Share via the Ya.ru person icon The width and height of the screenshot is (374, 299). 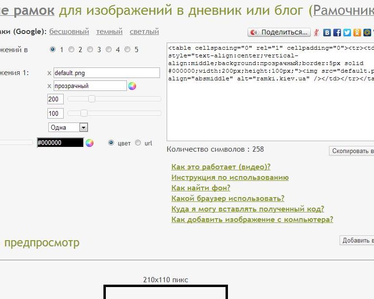pyautogui.click(x=317, y=33)
